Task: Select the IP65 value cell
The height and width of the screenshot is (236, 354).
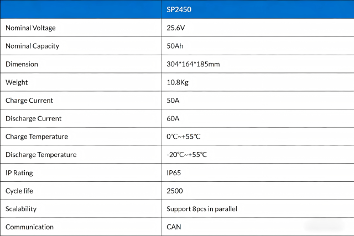Action: coord(174,173)
